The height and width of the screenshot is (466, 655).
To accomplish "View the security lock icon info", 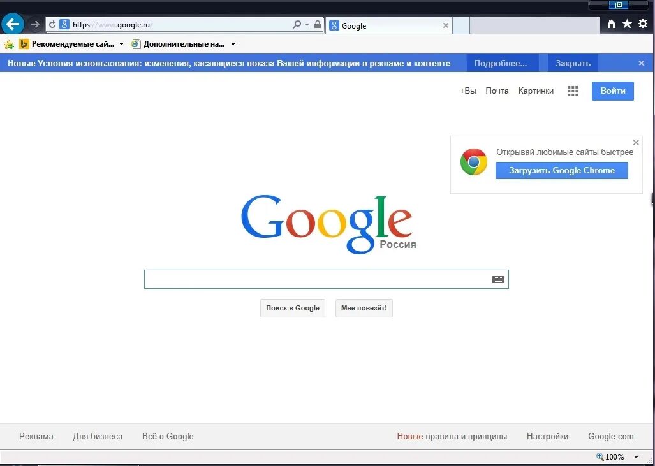I will [x=318, y=25].
